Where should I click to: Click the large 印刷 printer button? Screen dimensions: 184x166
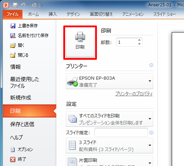80,43
